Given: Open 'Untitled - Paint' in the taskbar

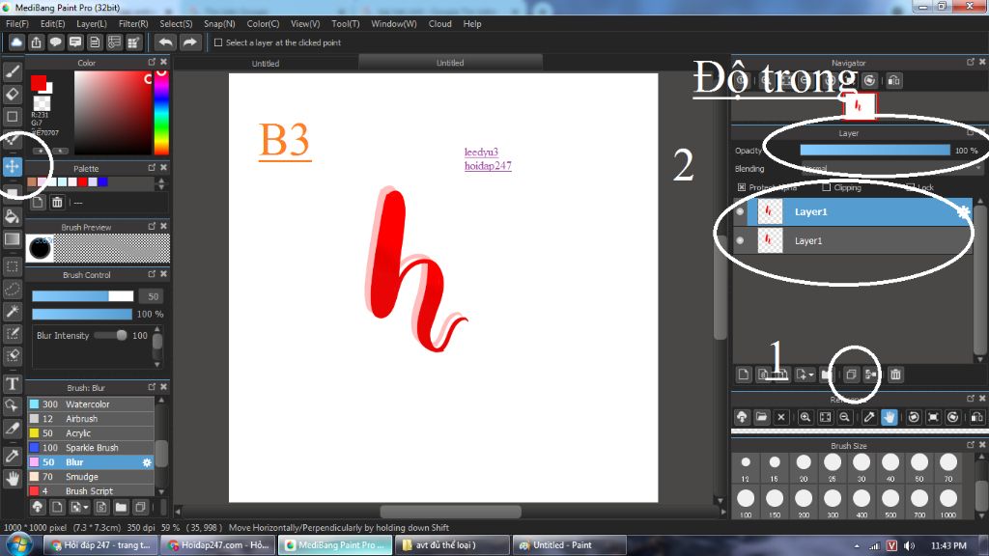Looking at the screenshot, I should click(x=570, y=545).
